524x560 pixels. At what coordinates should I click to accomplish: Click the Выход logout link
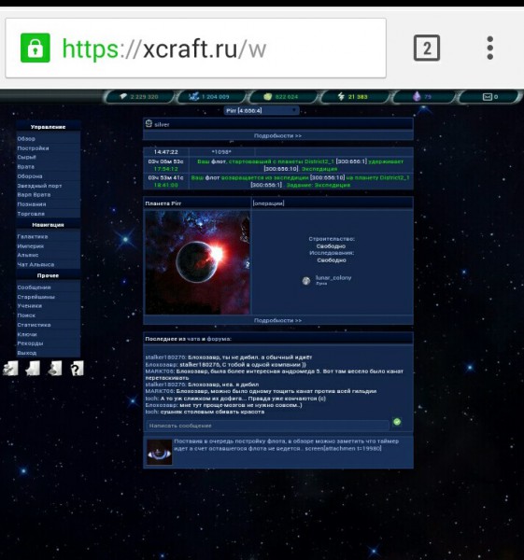click(27, 353)
